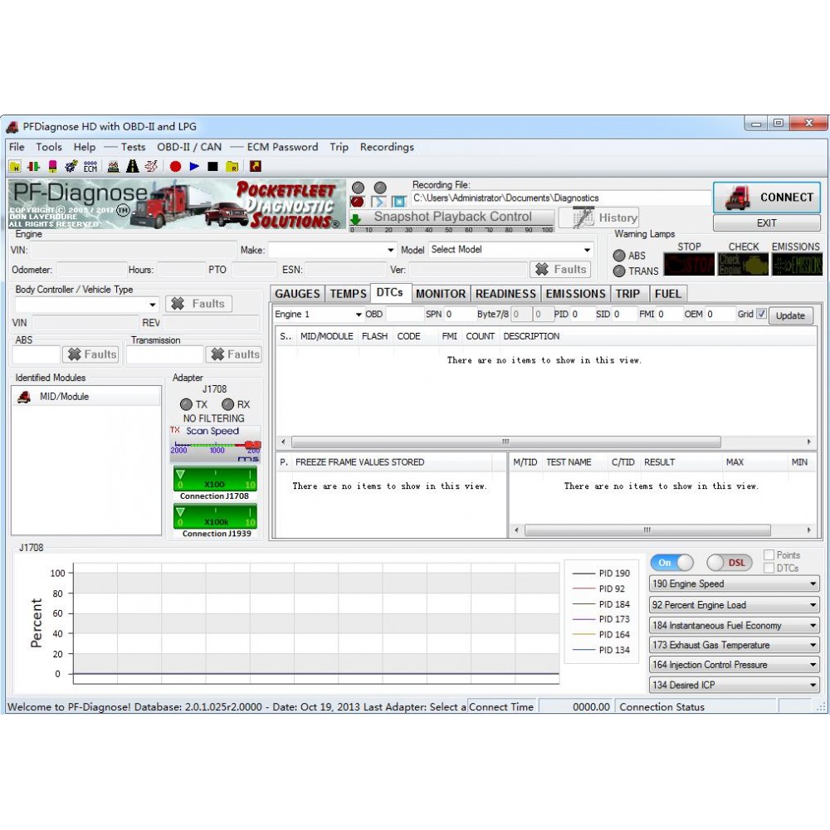Open the 92 Percent Engine Load dropdown
830x830 pixels.
[735, 604]
